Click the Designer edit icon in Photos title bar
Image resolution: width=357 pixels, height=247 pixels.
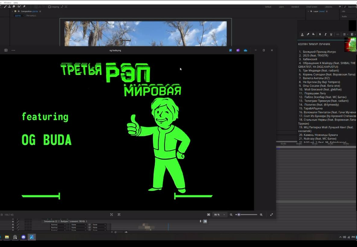pos(230,50)
